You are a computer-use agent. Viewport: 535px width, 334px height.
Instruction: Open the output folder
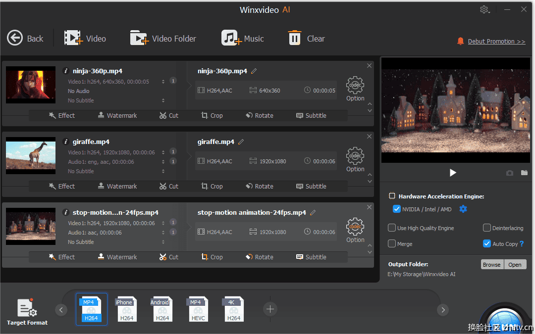(515, 264)
